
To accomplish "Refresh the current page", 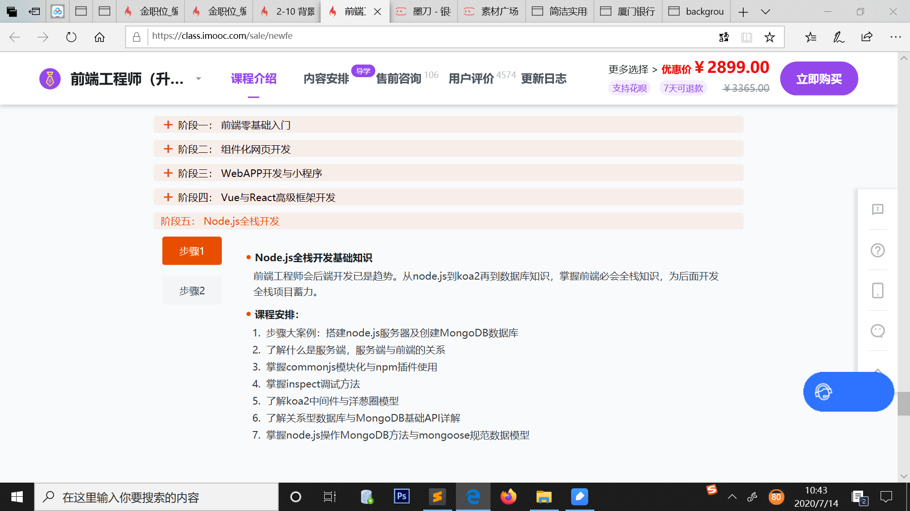I will click(x=71, y=37).
